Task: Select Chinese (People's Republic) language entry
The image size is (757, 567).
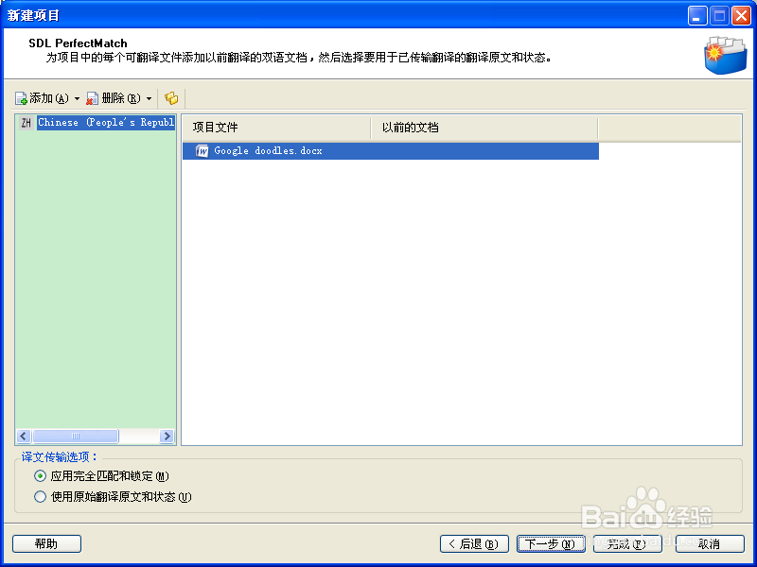Action: (x=106, y=123)
